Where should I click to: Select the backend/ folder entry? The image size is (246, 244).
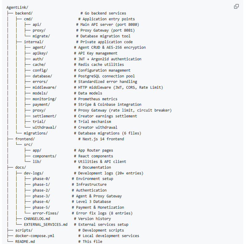tap(24, 13)
